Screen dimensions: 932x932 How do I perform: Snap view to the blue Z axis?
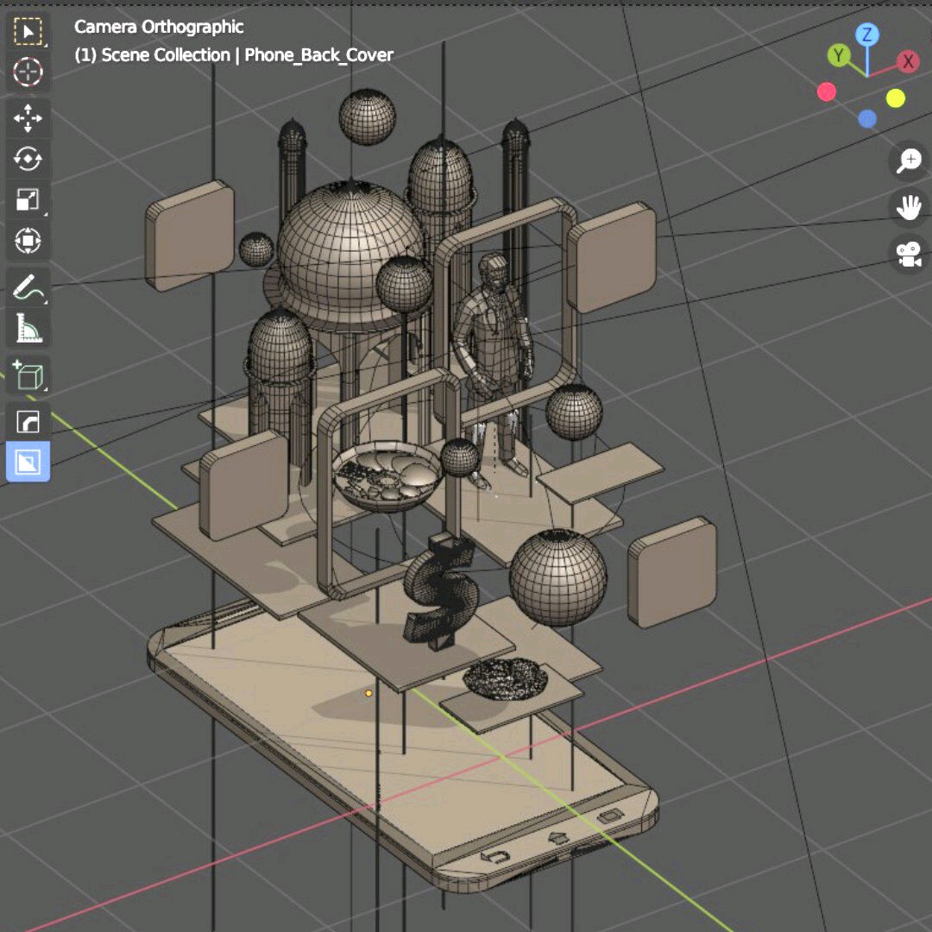click(867, 35)
